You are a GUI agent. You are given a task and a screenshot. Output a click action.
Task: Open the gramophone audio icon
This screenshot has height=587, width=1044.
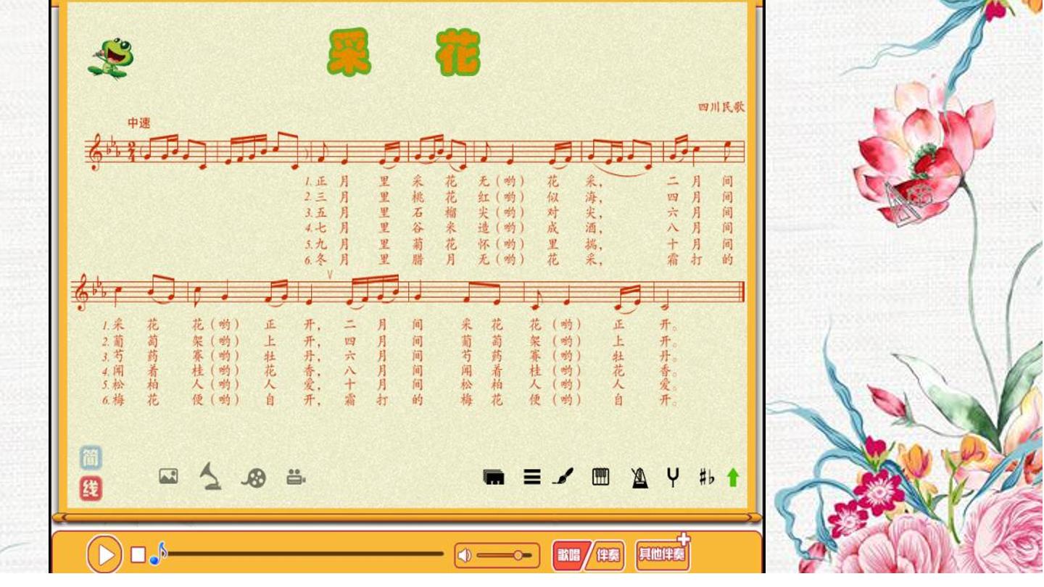tap(210, 476)
